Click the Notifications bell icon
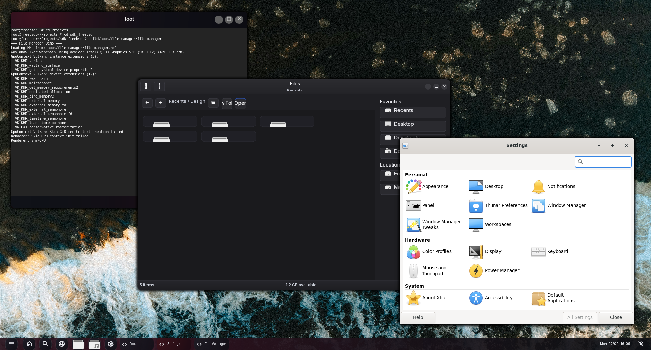The height and width of the screenshot is (350, 651). 539,187
